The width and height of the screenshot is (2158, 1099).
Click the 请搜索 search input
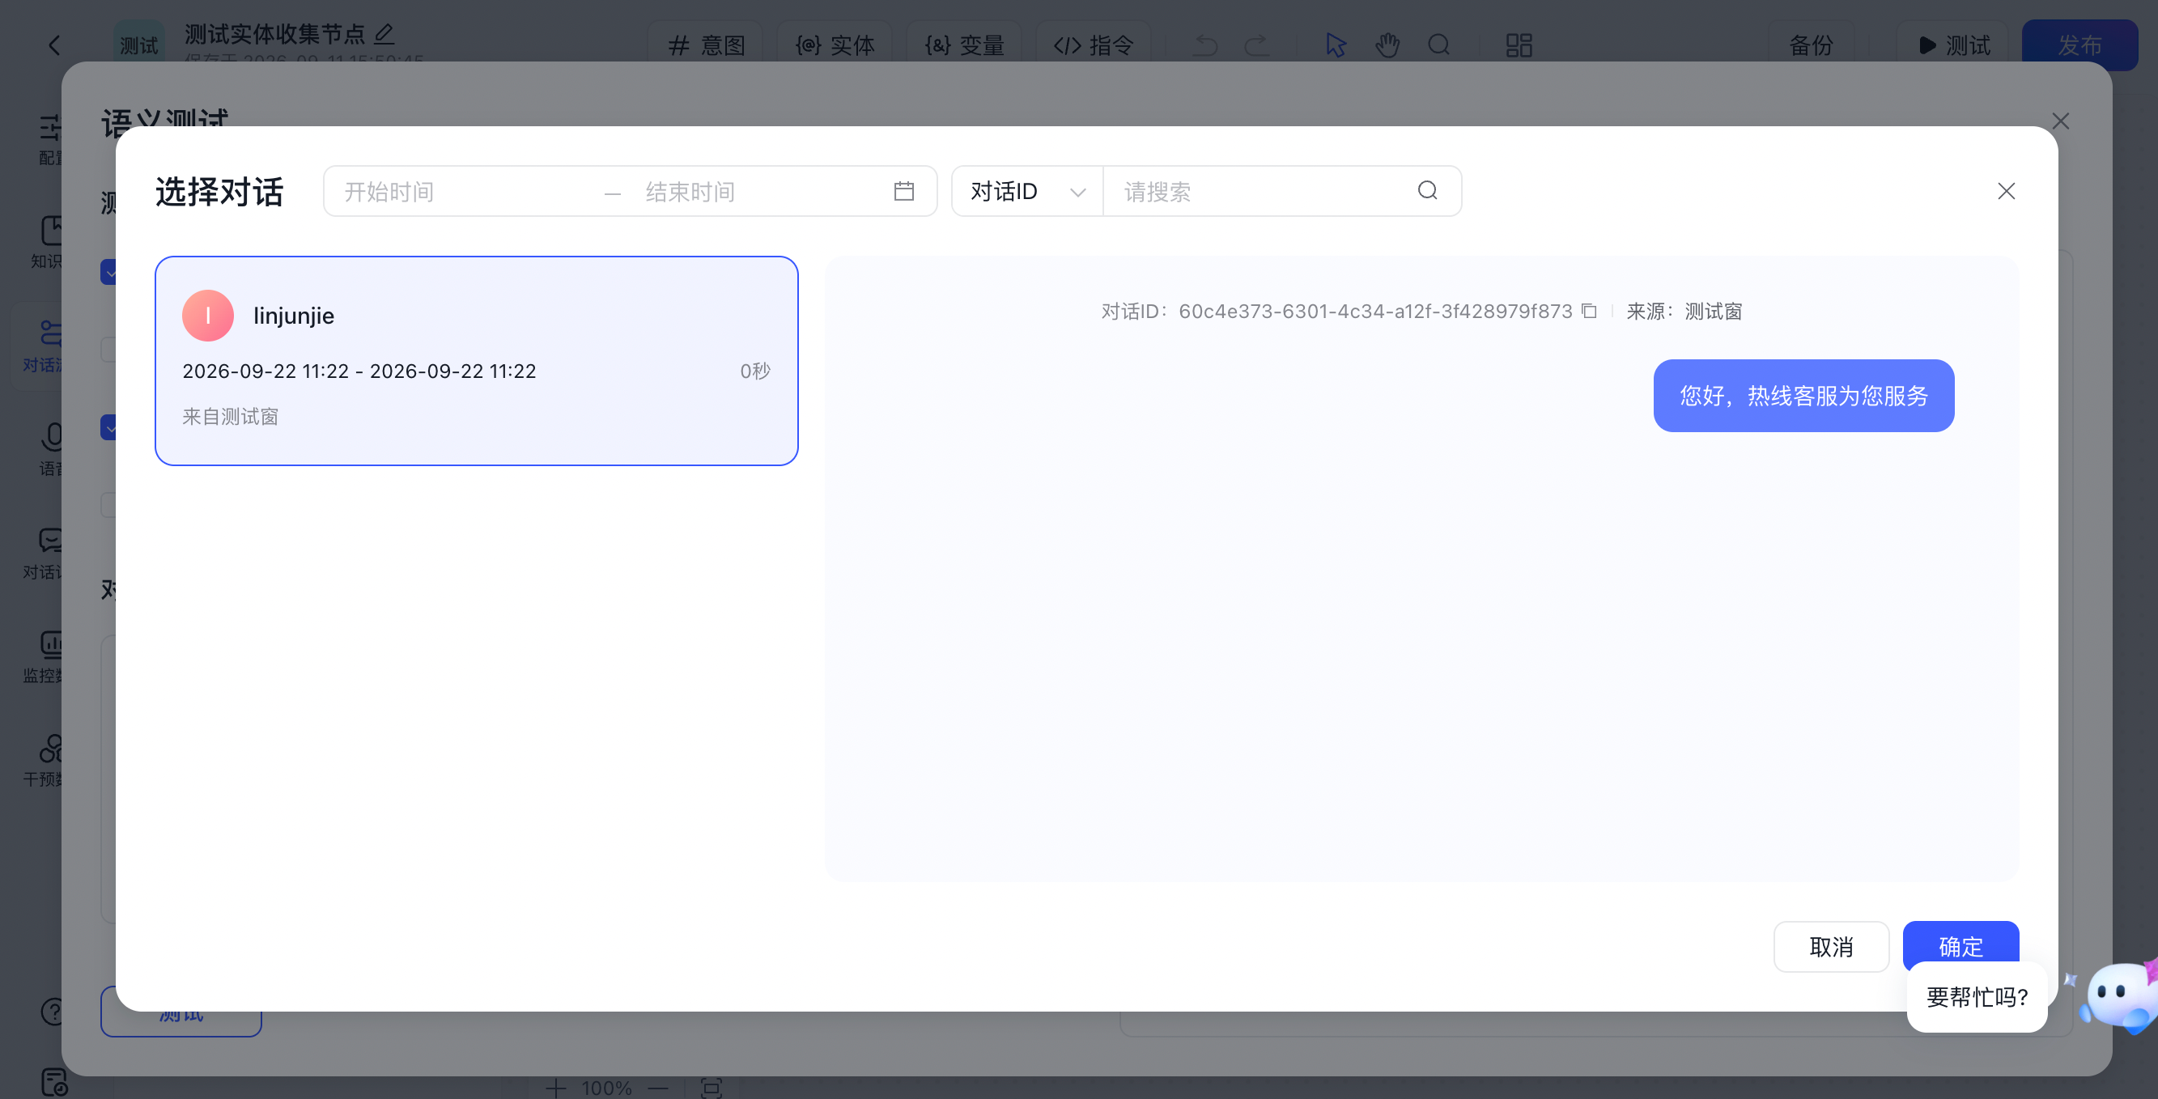(x=1264, y=192)
